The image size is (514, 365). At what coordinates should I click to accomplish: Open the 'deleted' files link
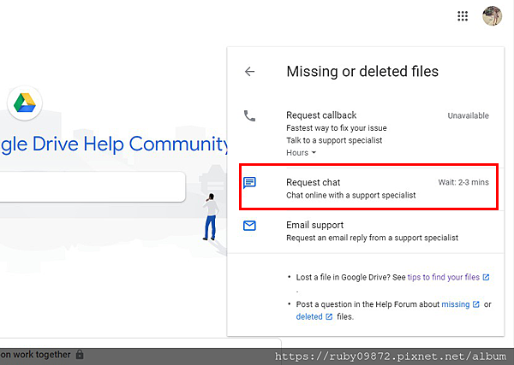click(x=309, y=316)
